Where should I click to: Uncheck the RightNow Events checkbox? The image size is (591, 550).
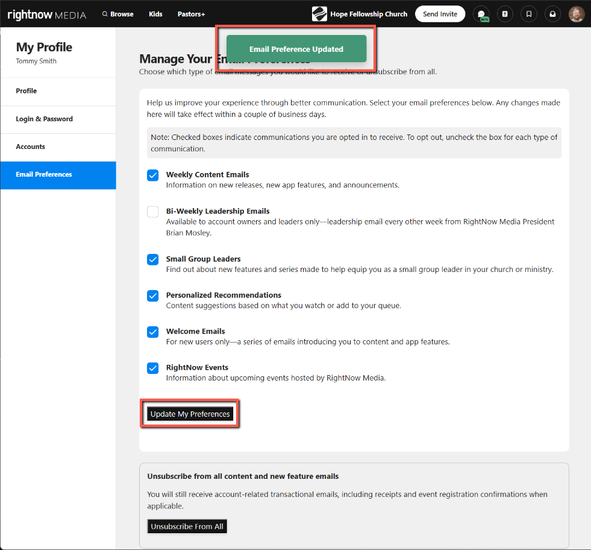tap(153, 368)
